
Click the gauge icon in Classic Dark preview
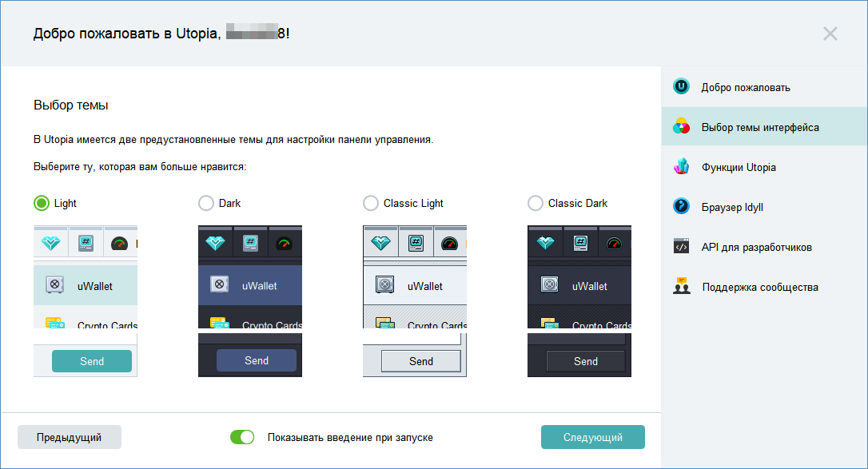point(614,244)
